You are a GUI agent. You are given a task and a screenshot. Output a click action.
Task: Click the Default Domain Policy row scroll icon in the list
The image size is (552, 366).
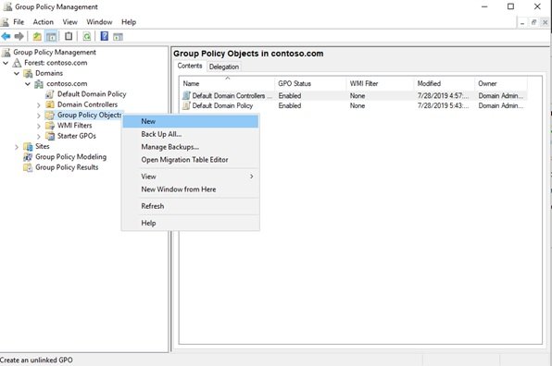[186, 105]
